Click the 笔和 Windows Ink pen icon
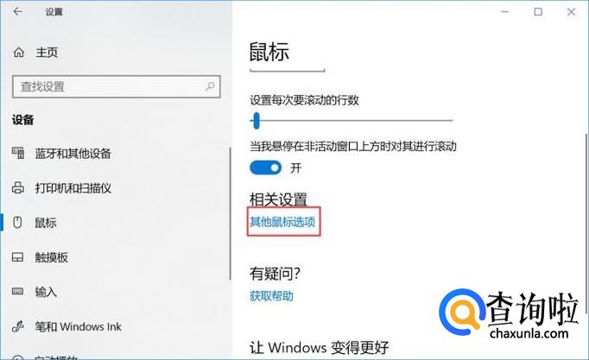 pos(17,326)
